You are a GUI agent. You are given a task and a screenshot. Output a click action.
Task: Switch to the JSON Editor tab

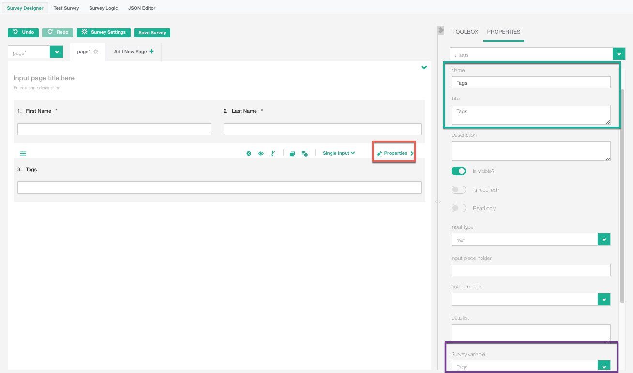(142, 8)
